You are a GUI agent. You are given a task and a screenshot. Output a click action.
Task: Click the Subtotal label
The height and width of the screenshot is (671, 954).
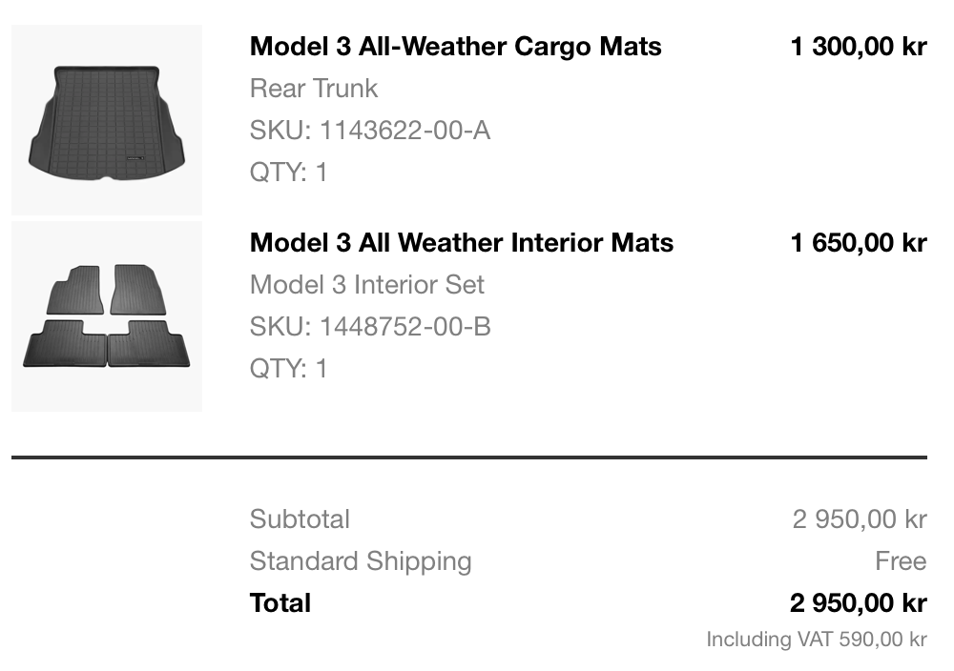[300, 519]
